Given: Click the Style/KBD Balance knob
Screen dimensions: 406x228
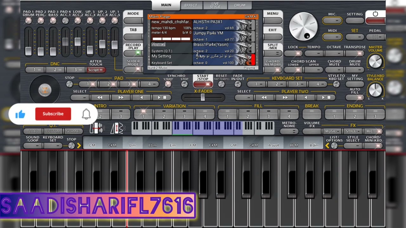Looking at the screenshot, I should 375,90.
